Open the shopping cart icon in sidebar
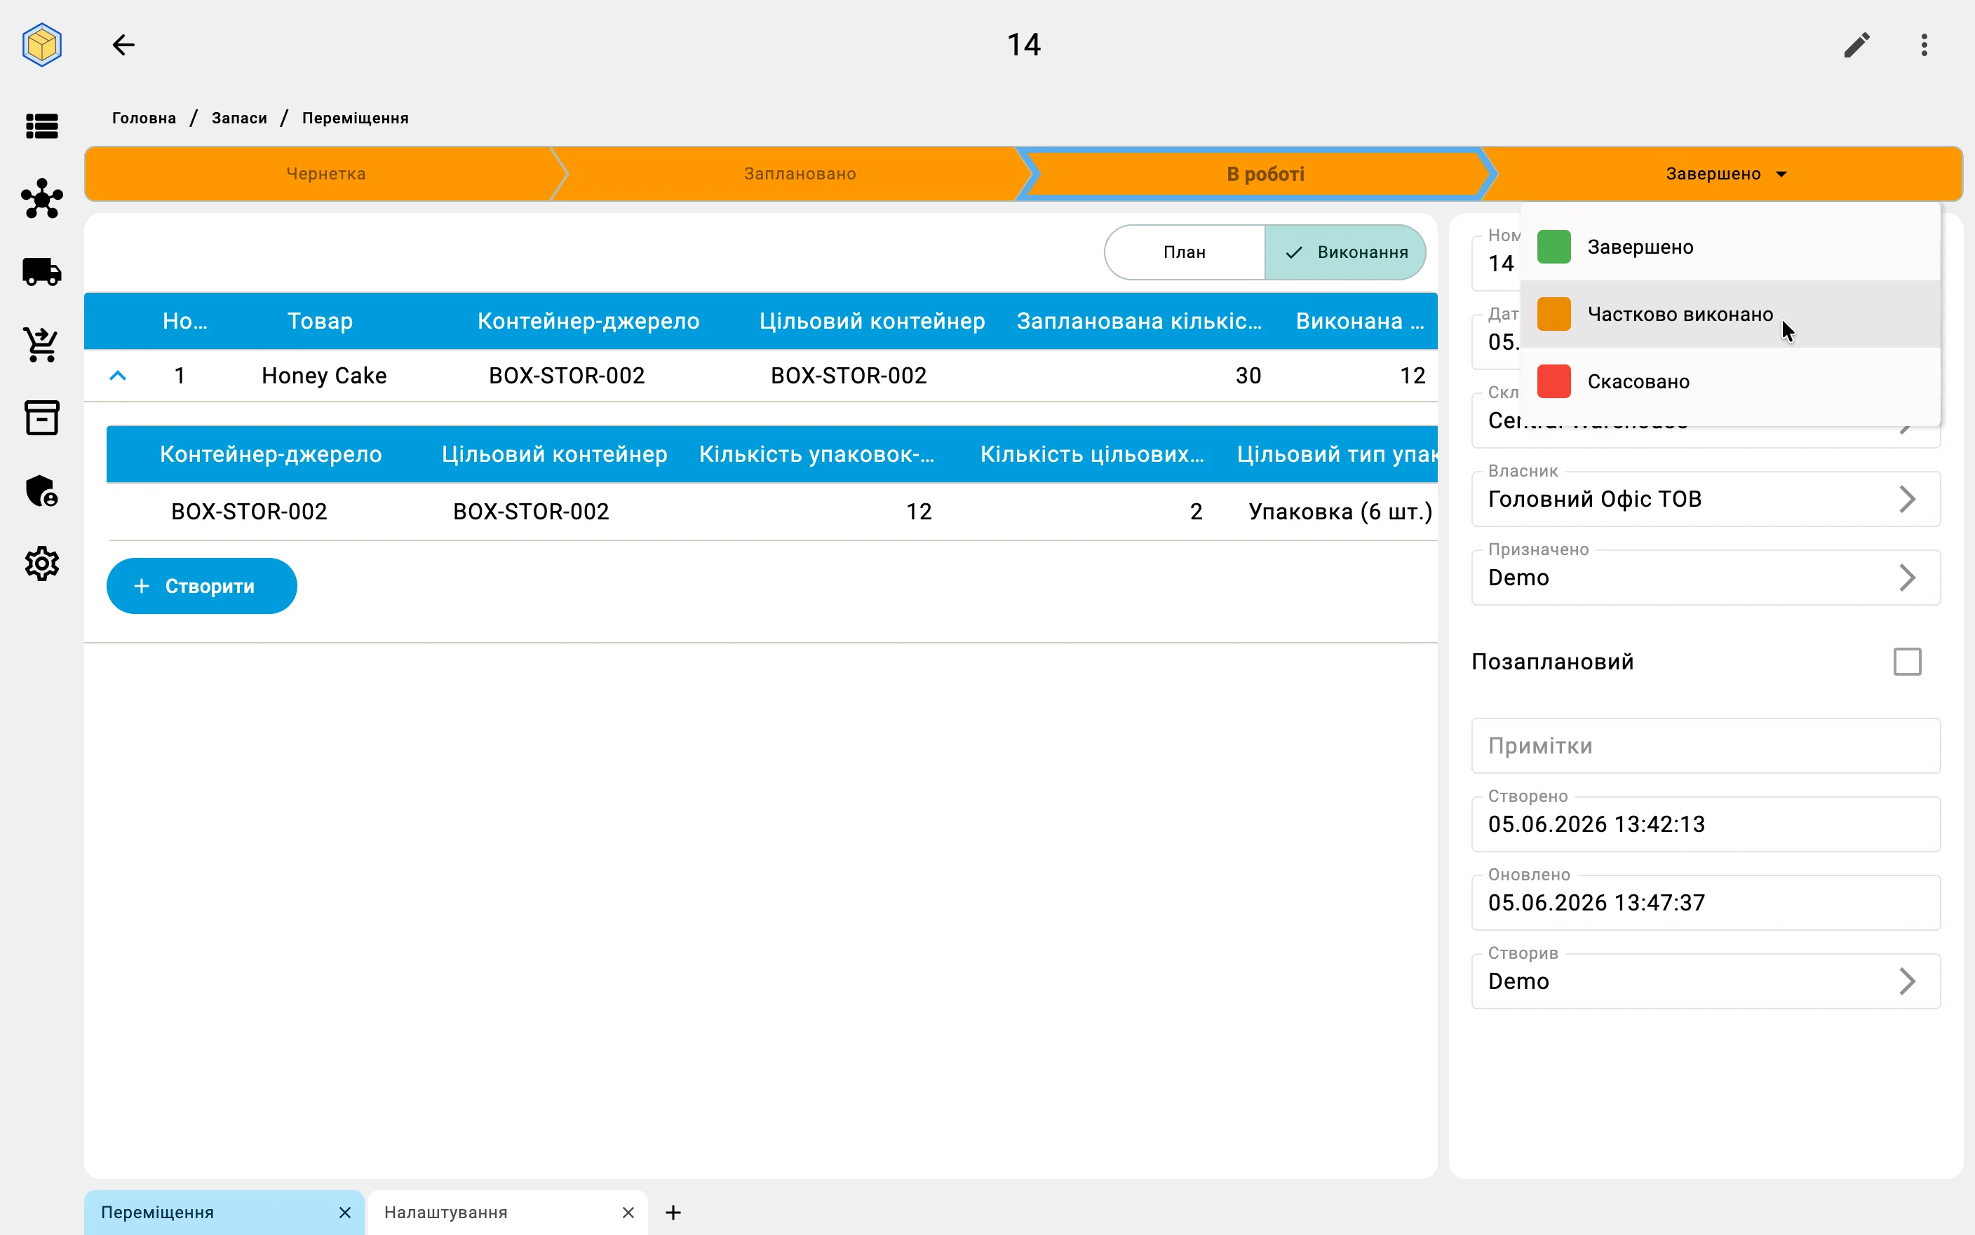This screenshot has width=1975, height=1235. (41, 345)
